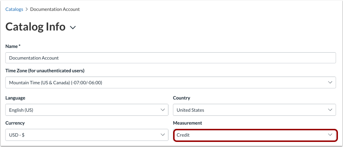Click the breadcrumb separator arrow after Catalogs
This screenshot has width=343, height=147.
pyautogui.click(x=26, y=9)
